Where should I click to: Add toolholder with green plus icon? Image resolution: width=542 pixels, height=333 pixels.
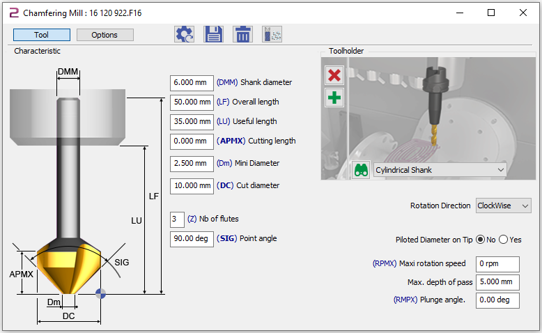(334, 98)
